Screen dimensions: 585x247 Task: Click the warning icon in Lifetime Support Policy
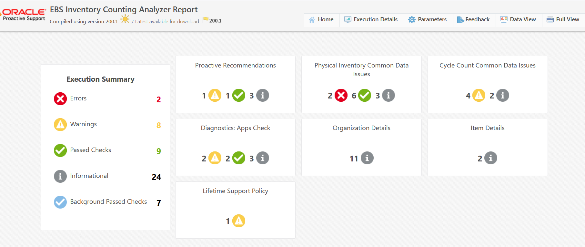tap(239, 221)
